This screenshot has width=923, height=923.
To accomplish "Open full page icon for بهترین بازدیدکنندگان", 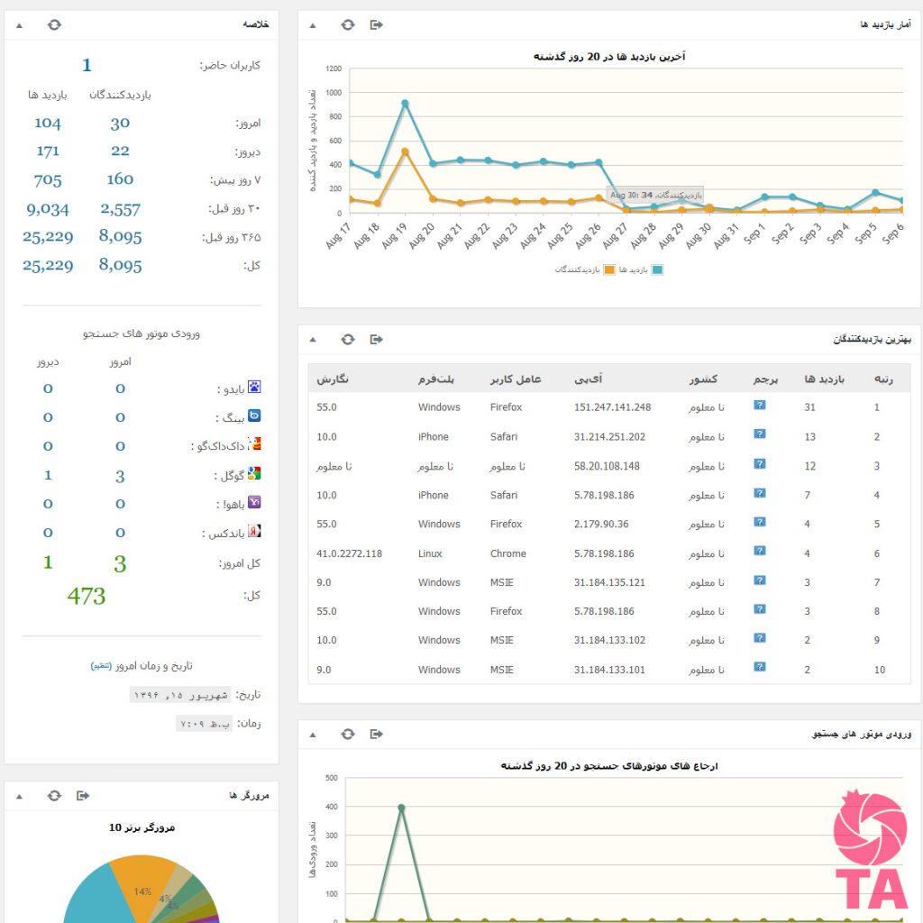I will click(x=377, y=339).
